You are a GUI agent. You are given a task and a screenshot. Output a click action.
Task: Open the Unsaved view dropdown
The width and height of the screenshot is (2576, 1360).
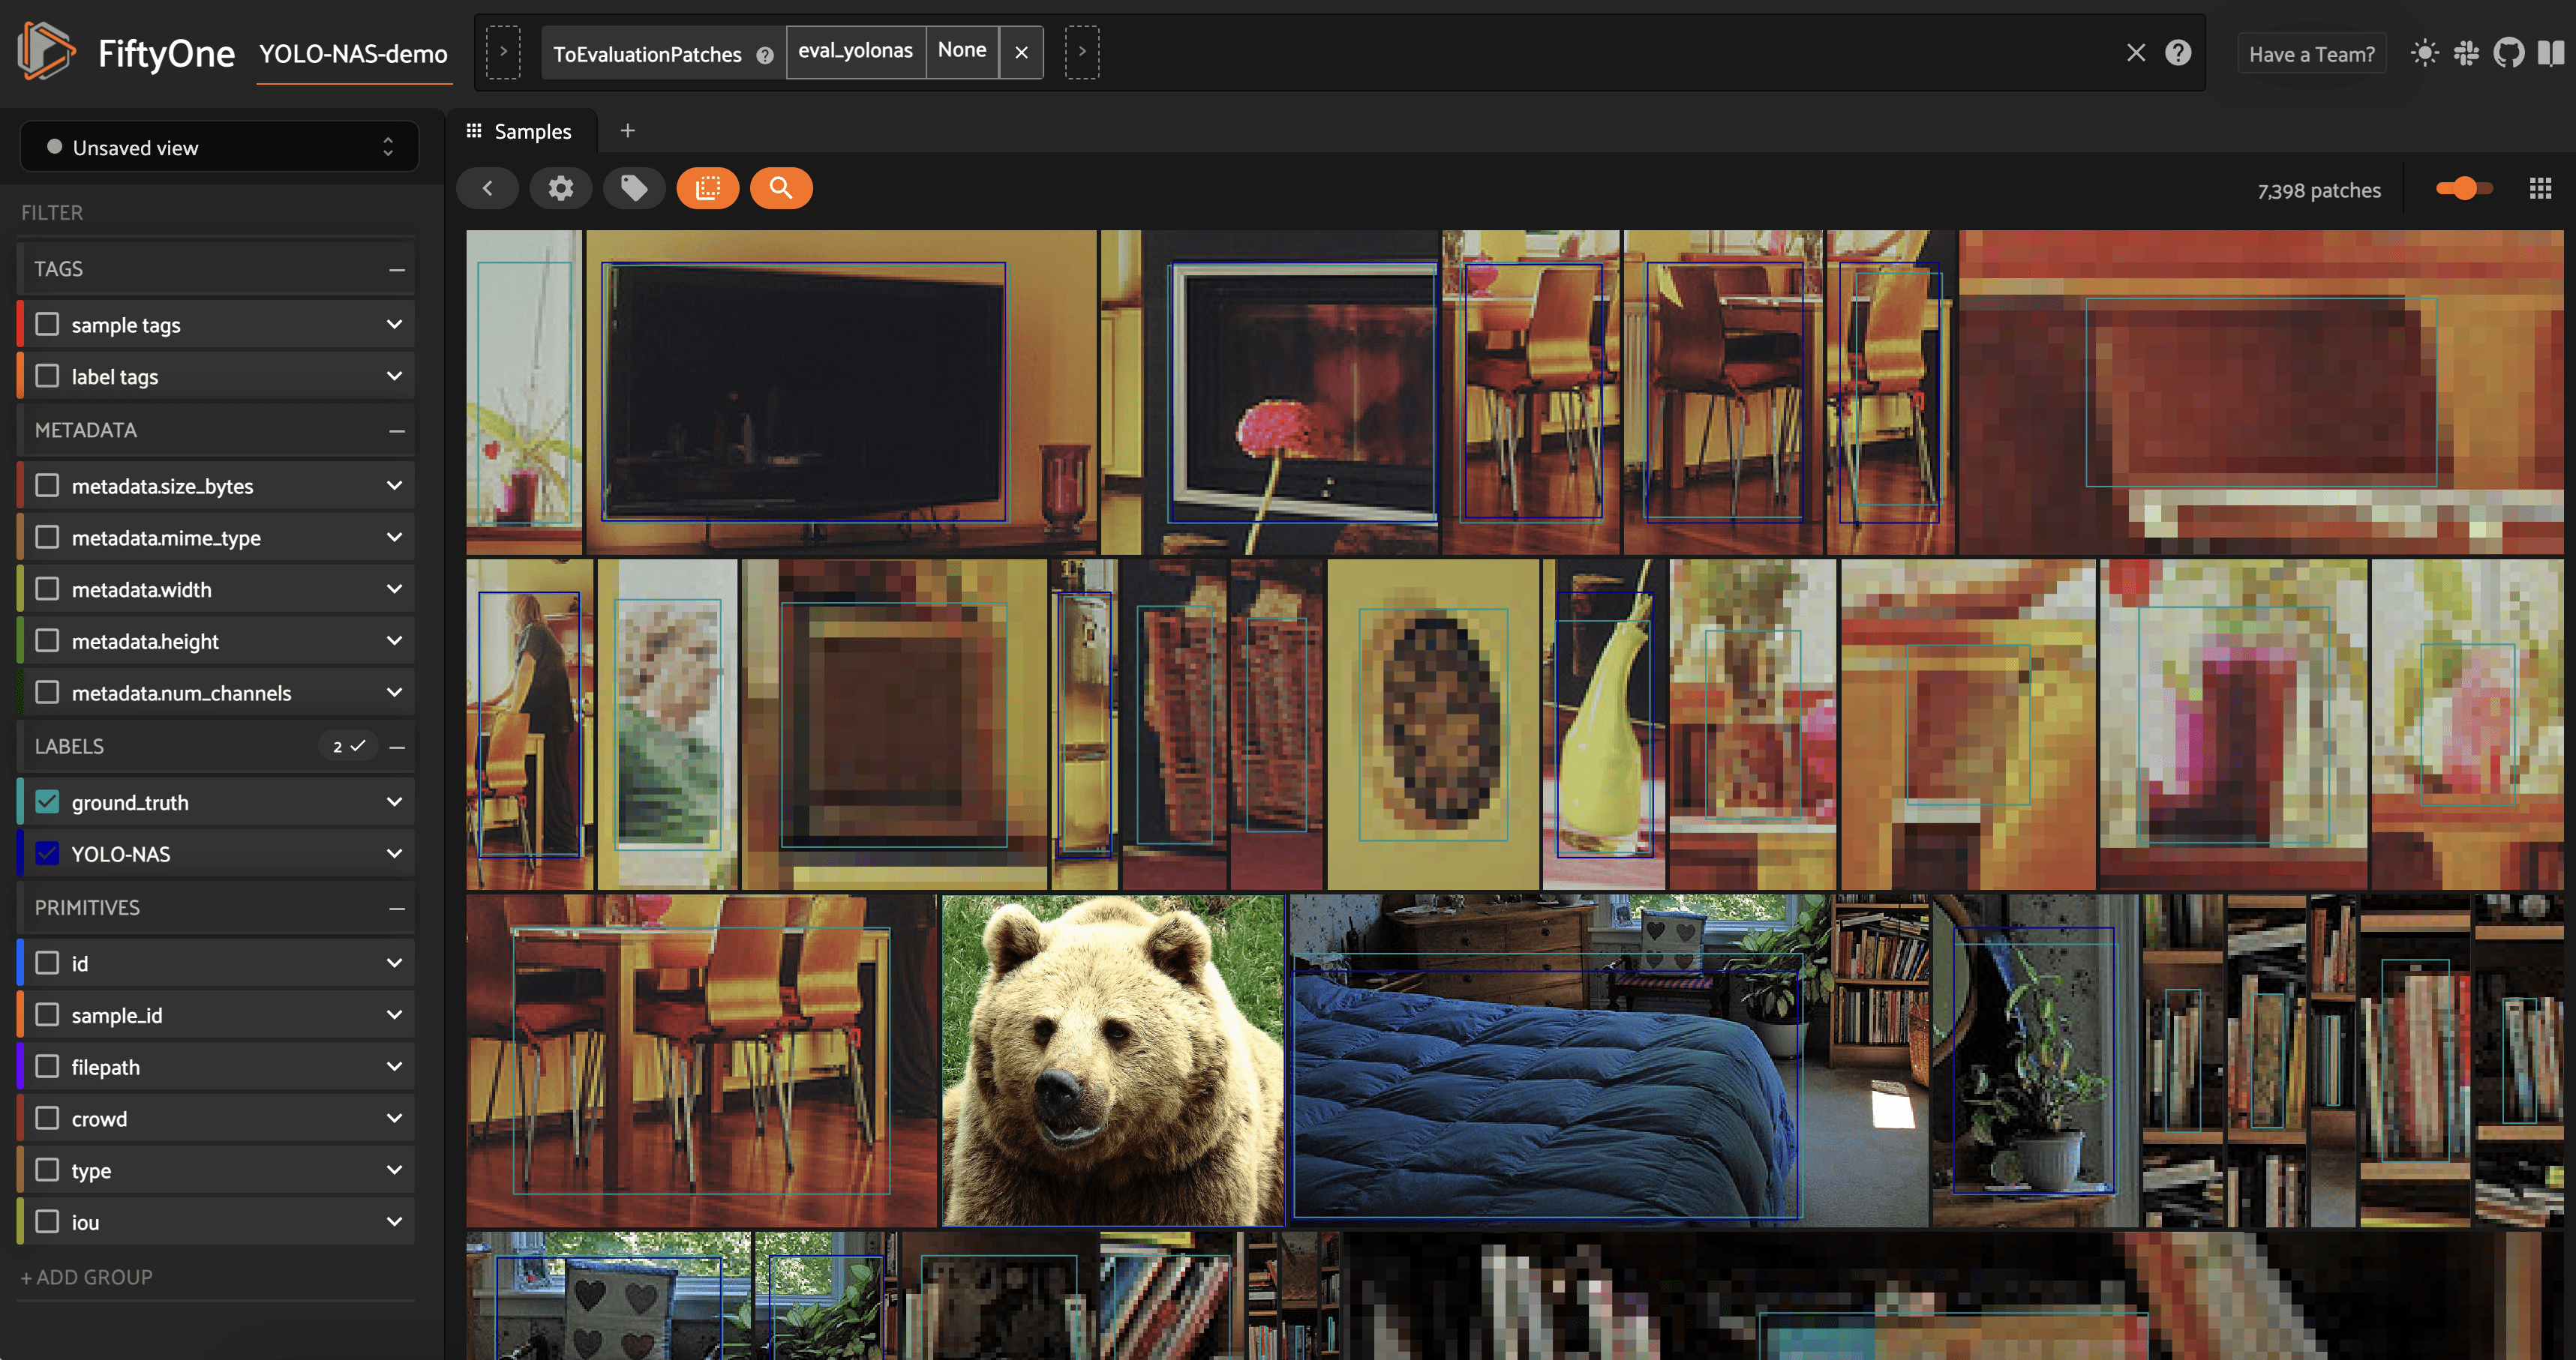(219, 148)
